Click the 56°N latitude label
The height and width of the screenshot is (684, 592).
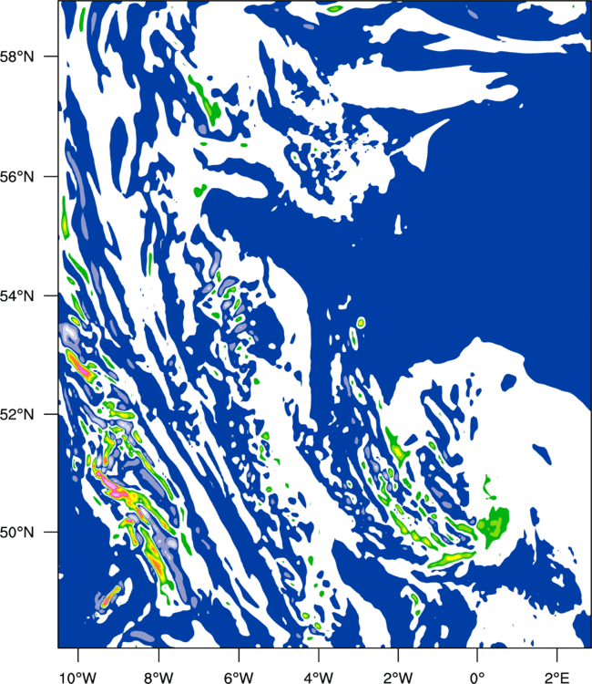tap(16, 177)
